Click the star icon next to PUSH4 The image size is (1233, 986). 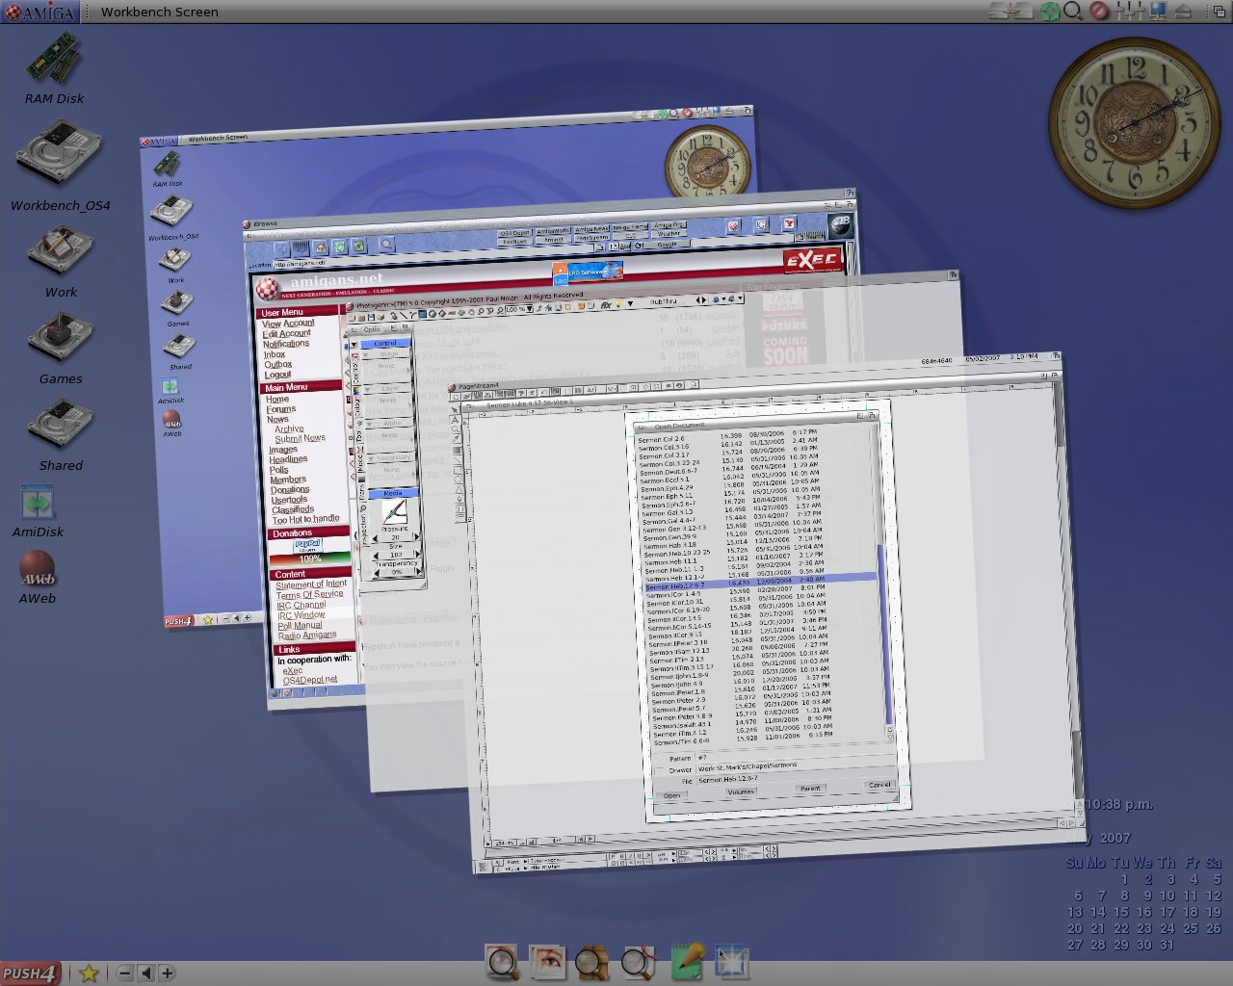click(89, 973)
